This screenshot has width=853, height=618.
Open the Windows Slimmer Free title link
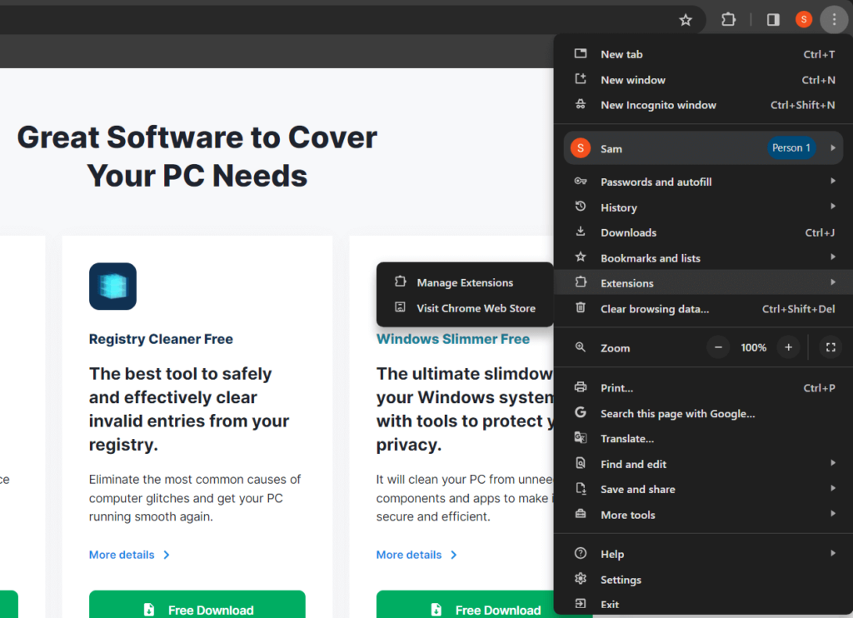tap(453, 339)
